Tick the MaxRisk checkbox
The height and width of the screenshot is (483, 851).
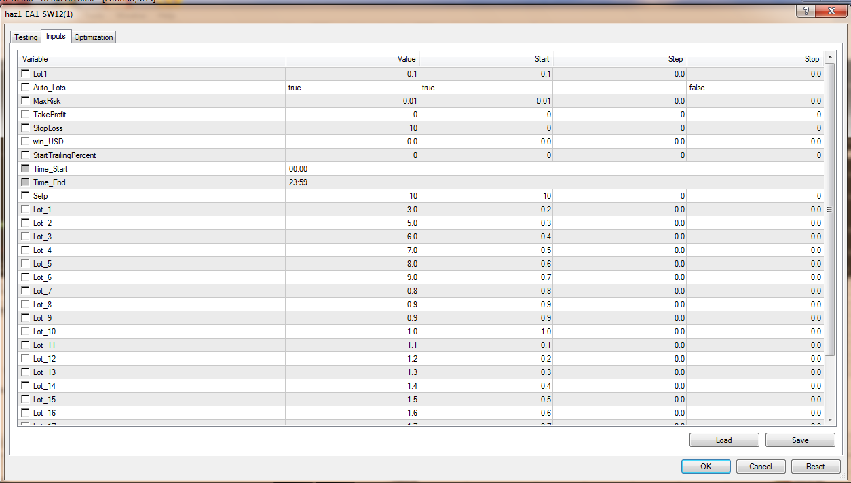pyautogui.click(x=26, y=101)
